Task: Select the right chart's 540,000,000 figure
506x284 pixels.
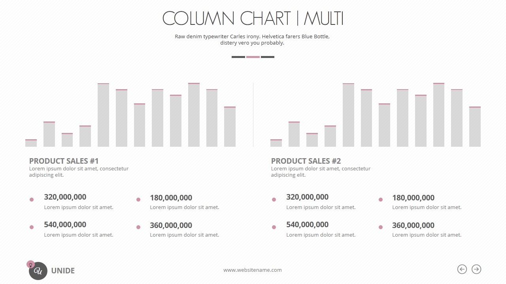Action: [x=307, y=224]
